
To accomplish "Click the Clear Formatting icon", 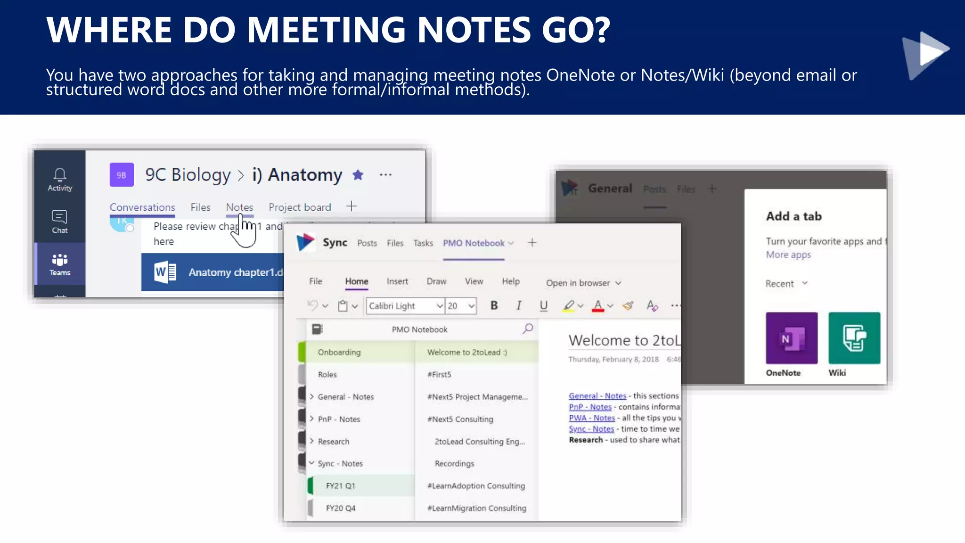I will coord(652,306).
